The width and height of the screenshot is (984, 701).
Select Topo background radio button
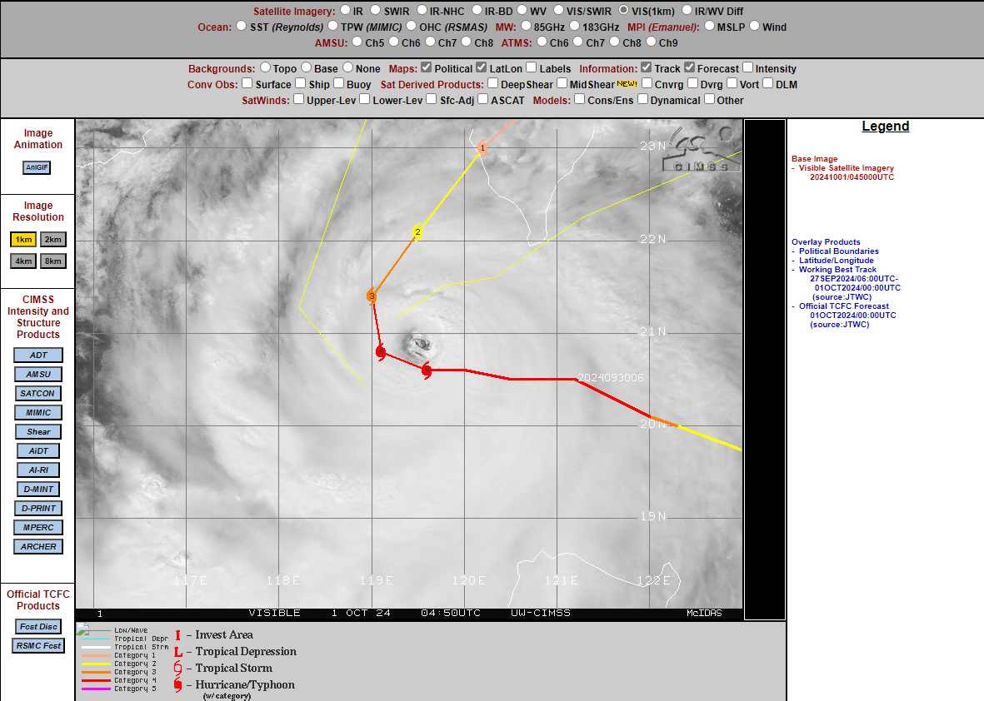coord(266,67)
